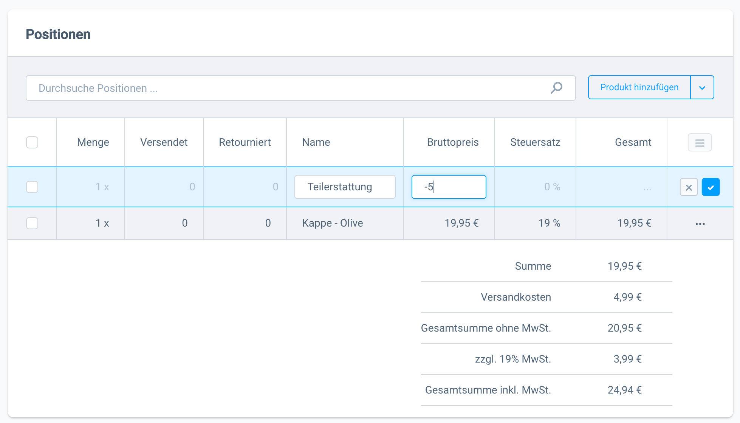The width and height of the screenshot is (740, 423).
Task: Confirm the row edit with the blue checkmark
Action: tap(711, 187)
